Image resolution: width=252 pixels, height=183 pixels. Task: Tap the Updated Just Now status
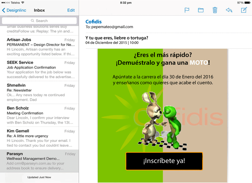click(x=39, y=177)
